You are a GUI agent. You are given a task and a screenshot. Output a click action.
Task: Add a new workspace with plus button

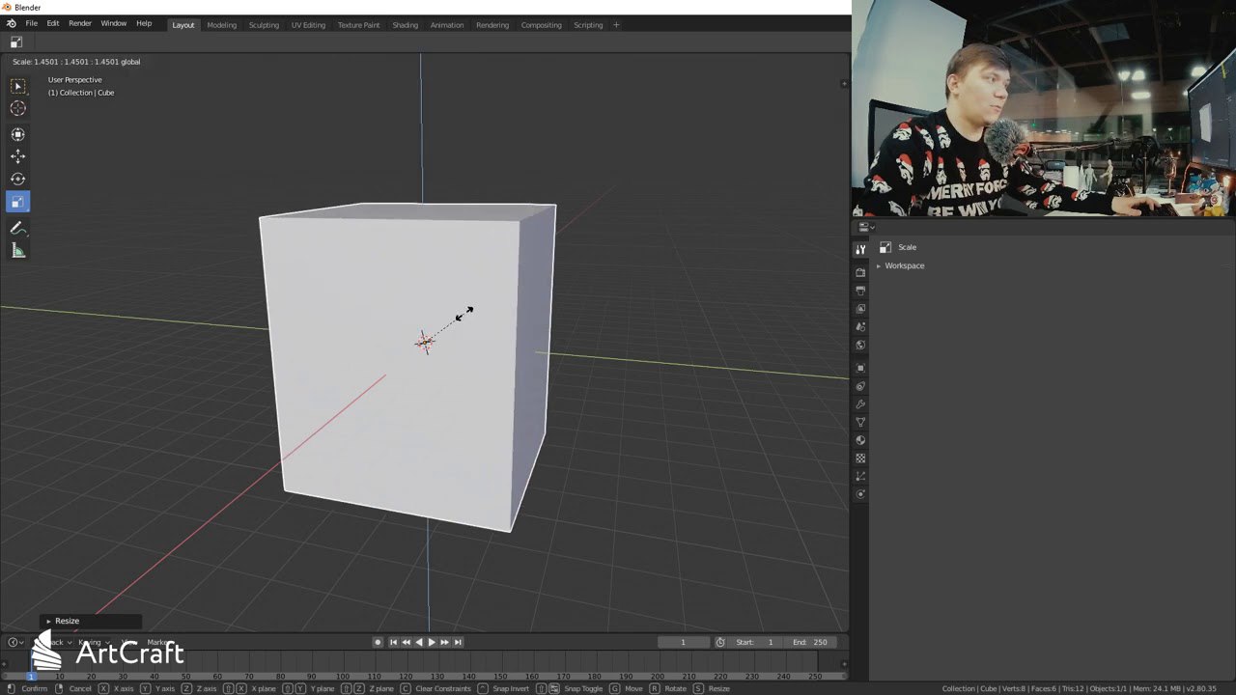(x=617, y=25)
